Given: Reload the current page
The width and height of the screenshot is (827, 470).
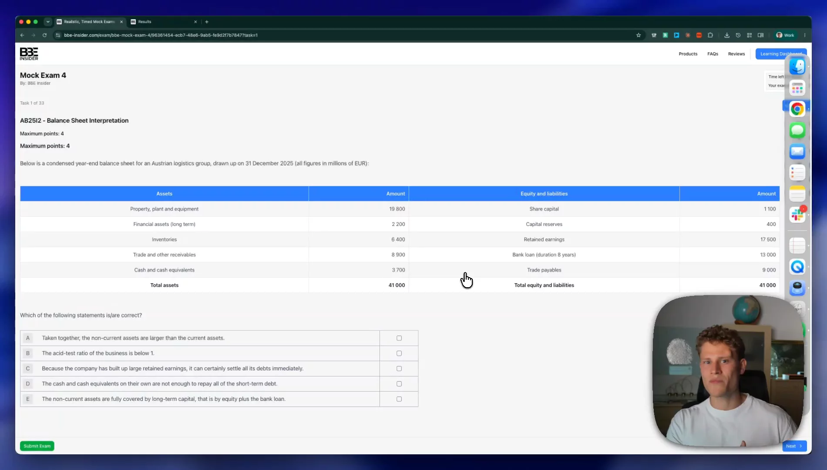Looking at the screenshot, I should [x=44, y=35].
